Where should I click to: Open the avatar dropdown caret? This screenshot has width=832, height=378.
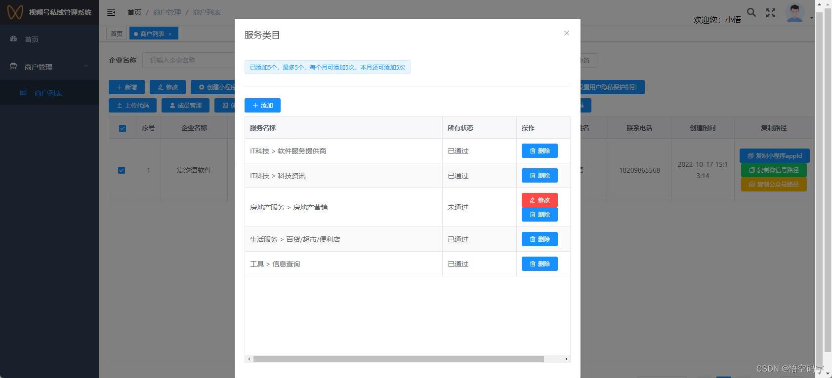[811, 18]
